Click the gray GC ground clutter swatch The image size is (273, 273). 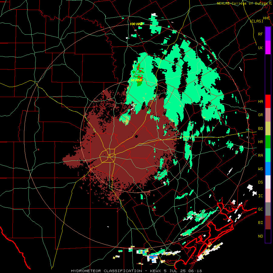point(268,209)
